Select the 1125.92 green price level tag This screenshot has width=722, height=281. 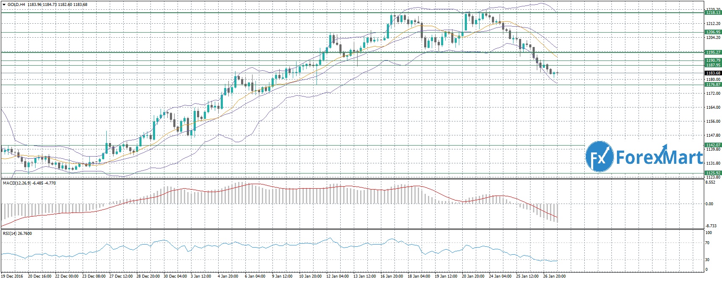713,173
